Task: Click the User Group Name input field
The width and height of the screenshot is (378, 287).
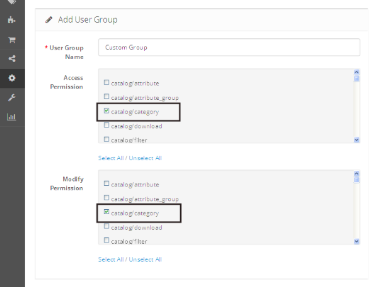Action: [229, 47]
